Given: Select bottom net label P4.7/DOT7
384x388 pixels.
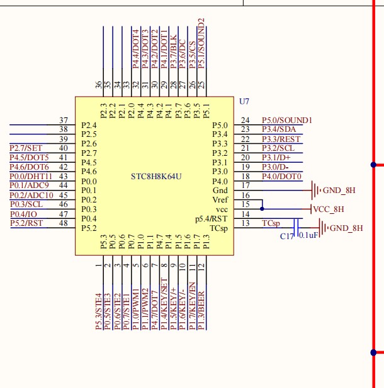Looking at the screenshot, I should 155,310.
